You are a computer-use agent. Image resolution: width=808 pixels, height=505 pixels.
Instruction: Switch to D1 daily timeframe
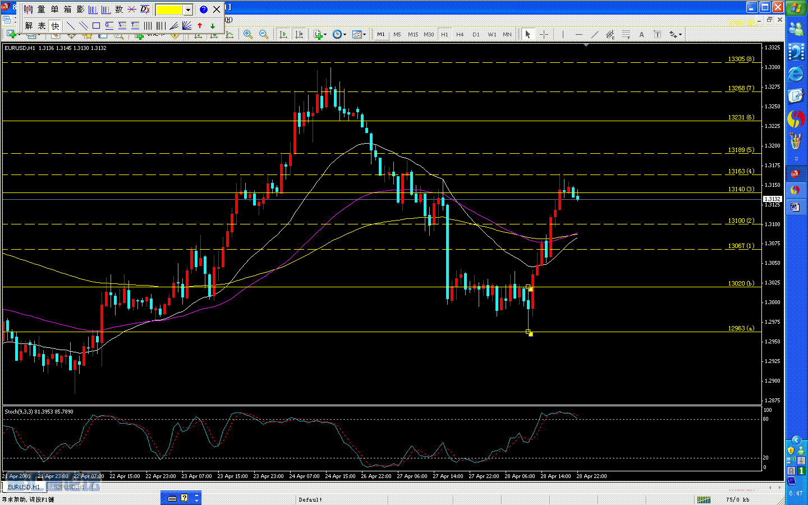tap(476, 34)
